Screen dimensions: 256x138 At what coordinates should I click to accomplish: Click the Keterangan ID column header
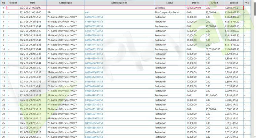click(x=119, y=3)
